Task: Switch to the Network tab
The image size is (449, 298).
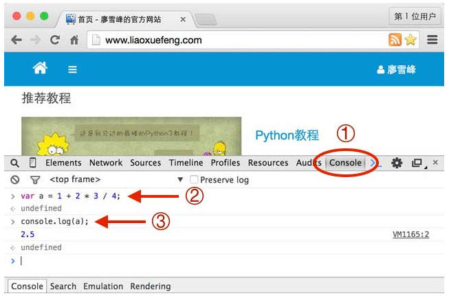Action: point(105,163)
